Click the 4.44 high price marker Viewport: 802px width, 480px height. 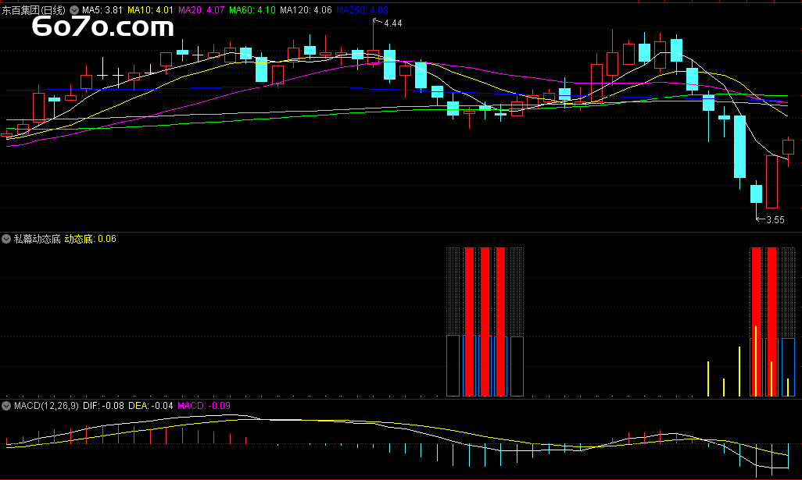click(392, 23)
